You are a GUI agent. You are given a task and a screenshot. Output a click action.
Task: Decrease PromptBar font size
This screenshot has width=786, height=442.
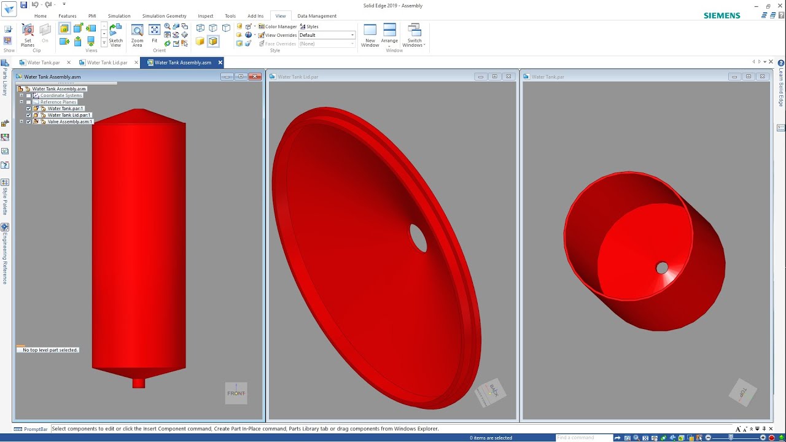pos(745,429)
